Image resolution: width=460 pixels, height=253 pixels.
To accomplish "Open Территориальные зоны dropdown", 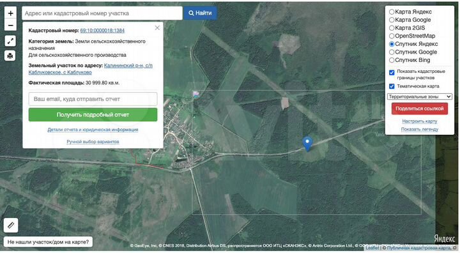I will coord(420,96).
